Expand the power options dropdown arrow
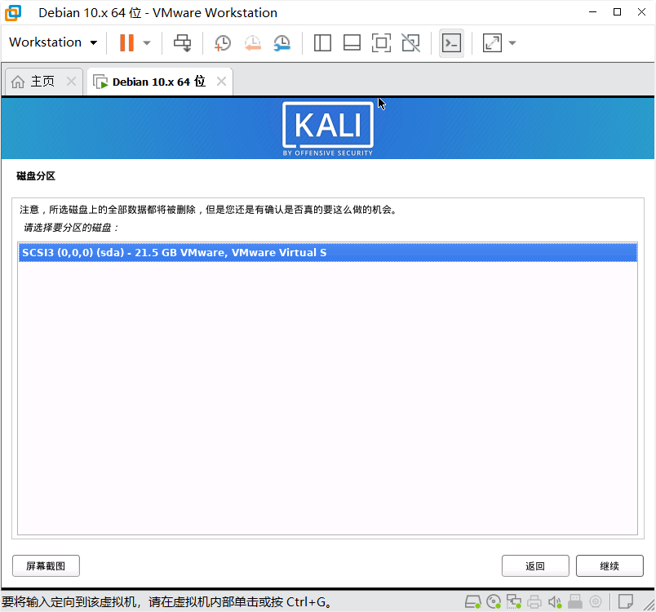 point(146,42)
